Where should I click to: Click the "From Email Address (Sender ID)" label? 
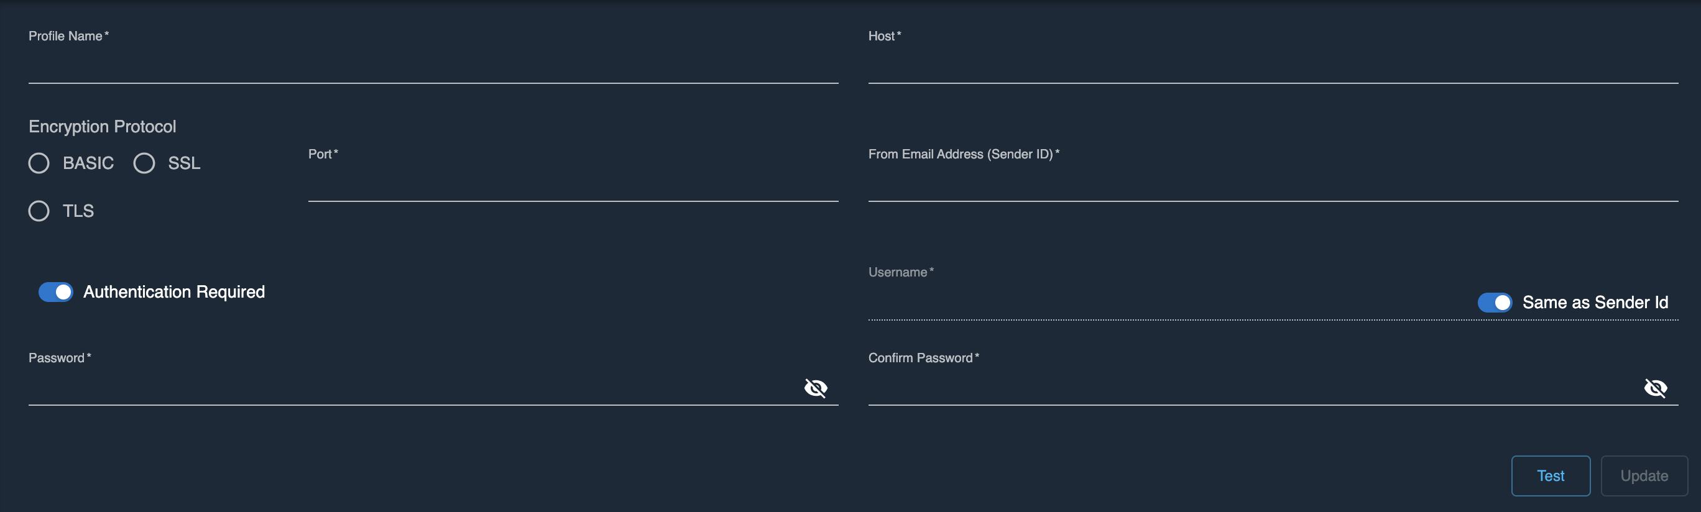[x=959, y=154]
